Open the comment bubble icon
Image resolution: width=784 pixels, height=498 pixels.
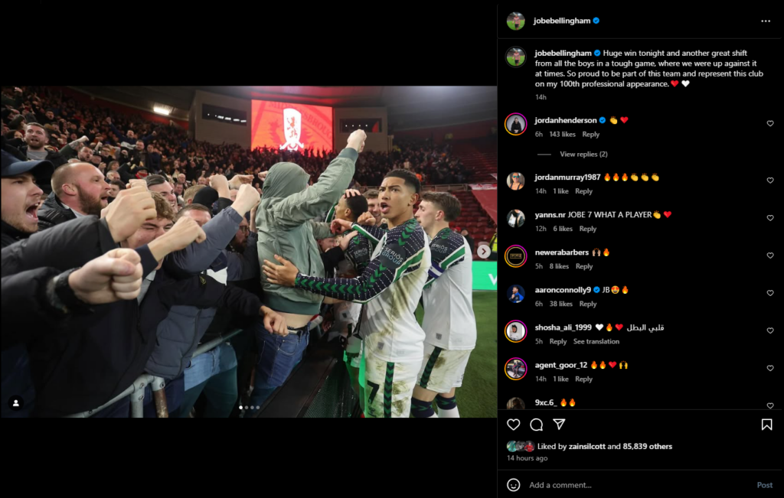[x=537, y=425]
